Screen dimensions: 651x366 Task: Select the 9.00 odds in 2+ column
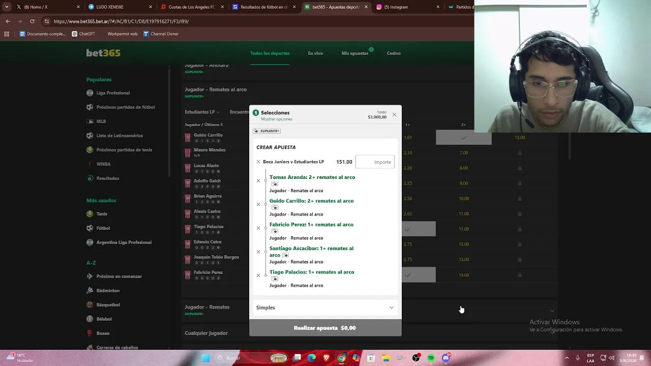463,183
